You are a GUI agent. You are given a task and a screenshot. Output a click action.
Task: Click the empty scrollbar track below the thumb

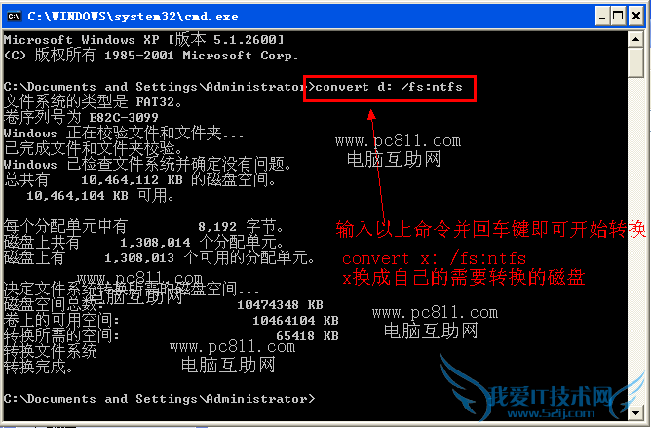[x=635, y=241]
